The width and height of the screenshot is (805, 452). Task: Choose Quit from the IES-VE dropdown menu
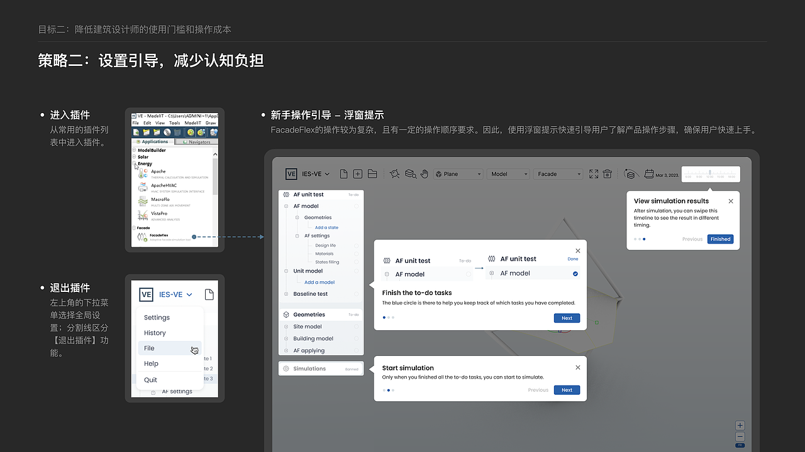(150, 380)
